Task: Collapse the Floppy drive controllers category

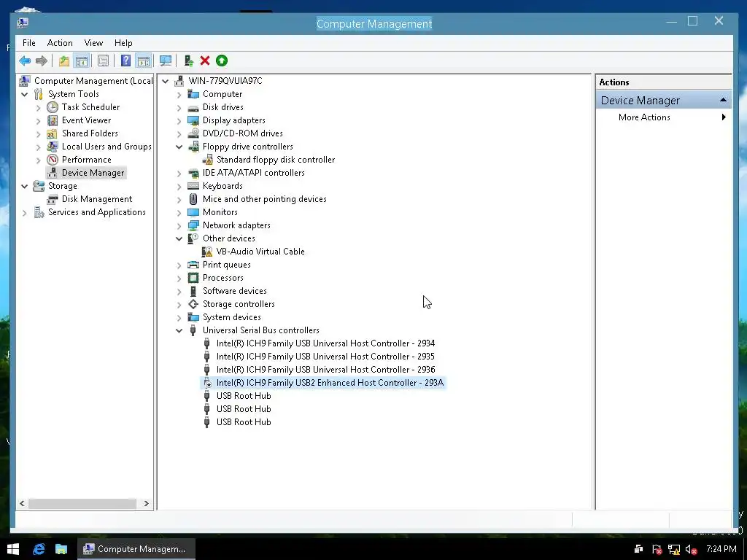Action: pos(179,147)
